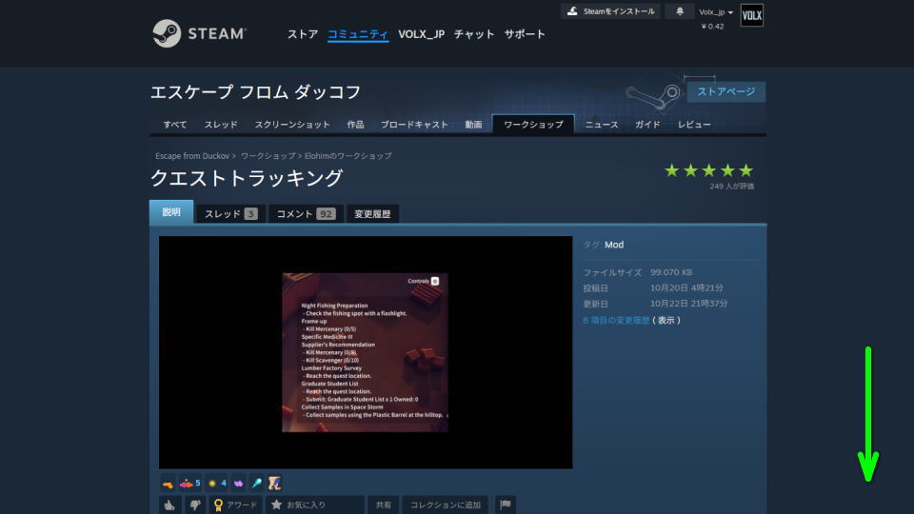Give the mod a thumbs up
Image resolution: width=914 pixels, height=514 pixels.
click(x=169, y=504)
